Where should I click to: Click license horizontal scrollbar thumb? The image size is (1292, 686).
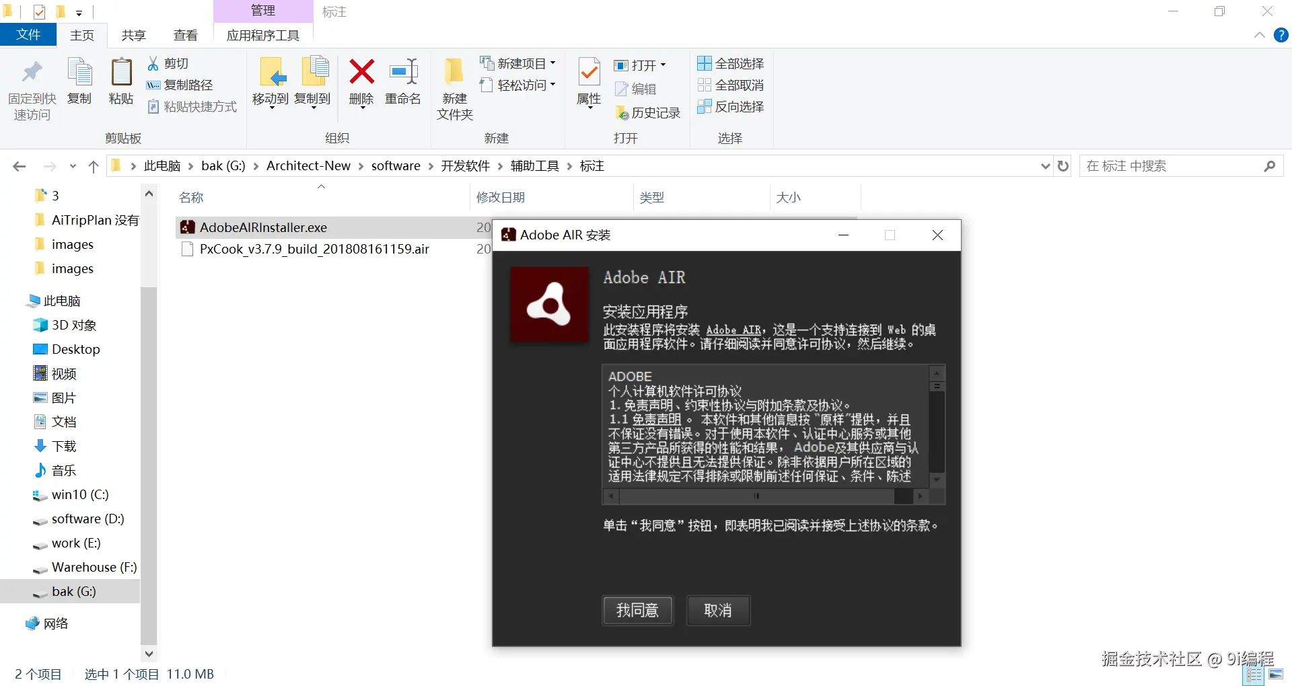pos(757,496)
